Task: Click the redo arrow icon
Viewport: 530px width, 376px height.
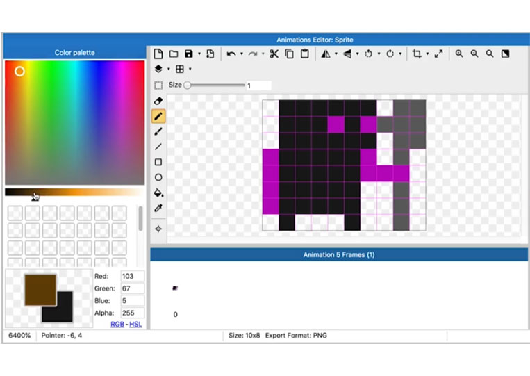Action: coord(252,54)
